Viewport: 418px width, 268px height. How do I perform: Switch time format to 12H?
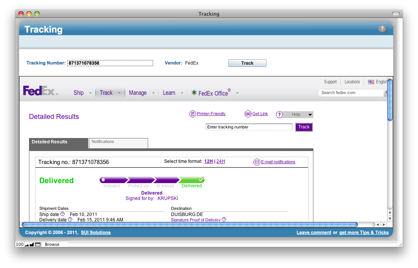tap(208, 161)
